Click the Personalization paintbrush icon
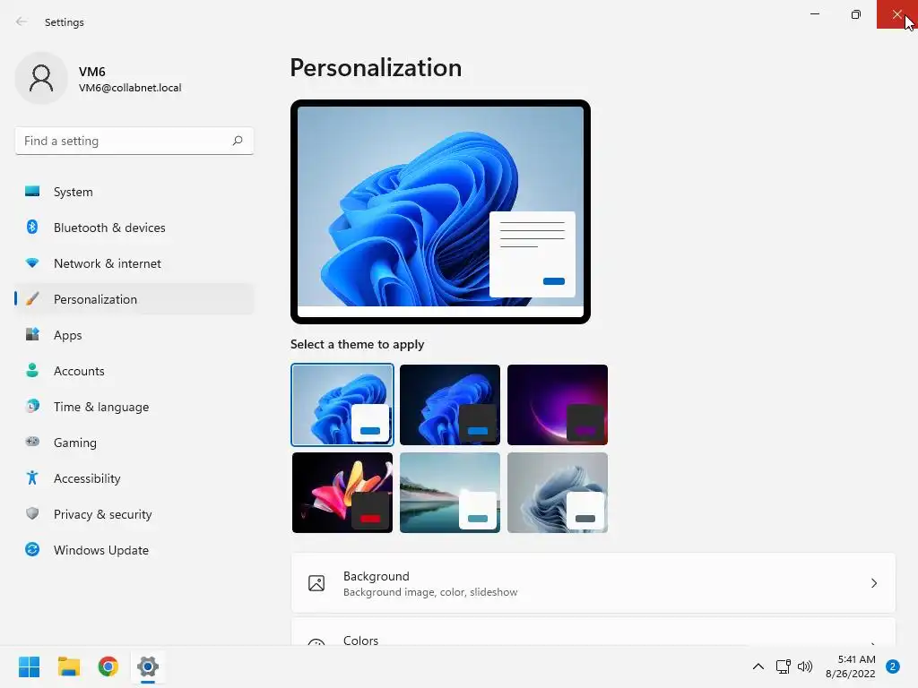 tap(32, 299)
